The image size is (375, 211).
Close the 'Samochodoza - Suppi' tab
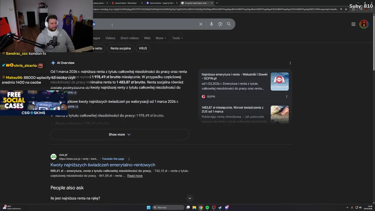pos(177,3)
